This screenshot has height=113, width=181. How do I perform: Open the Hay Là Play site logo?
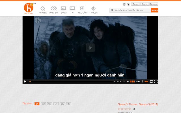[x=29, y=8]
